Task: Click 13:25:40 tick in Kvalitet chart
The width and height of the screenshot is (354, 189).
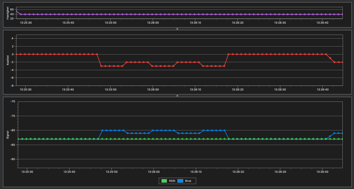Action: tap(68, 89)
